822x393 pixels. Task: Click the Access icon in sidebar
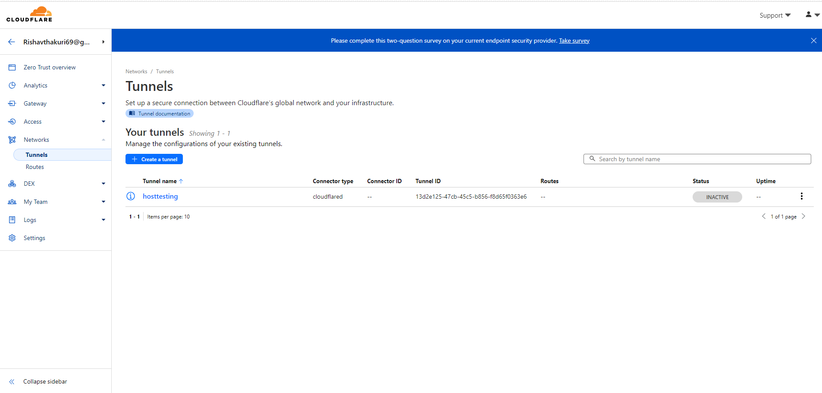(x=12, y=122)
